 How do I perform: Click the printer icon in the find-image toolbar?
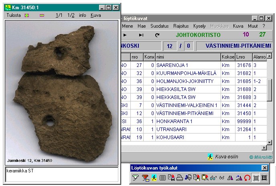click(179, 178)
